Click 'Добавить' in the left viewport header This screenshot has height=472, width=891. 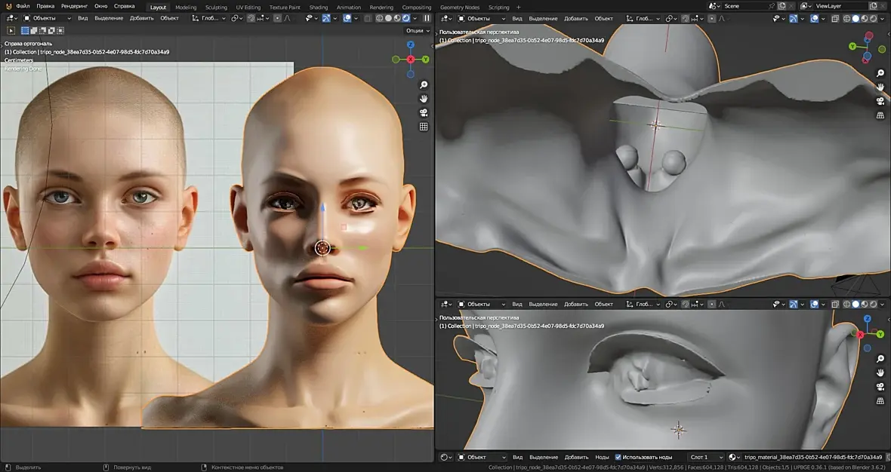coord(141,18)
